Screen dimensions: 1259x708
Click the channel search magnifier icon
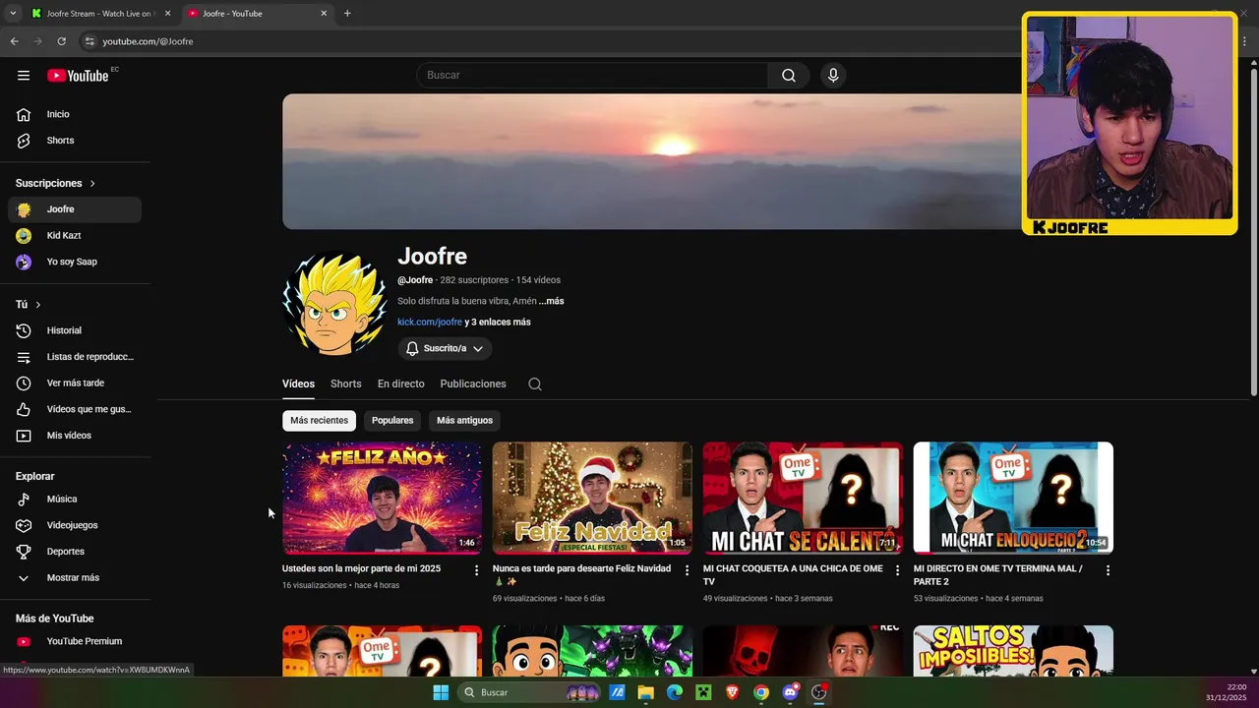pos(535,384)
